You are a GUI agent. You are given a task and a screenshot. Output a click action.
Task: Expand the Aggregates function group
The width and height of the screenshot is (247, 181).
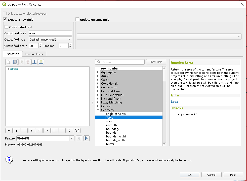(x=98, y=72)
